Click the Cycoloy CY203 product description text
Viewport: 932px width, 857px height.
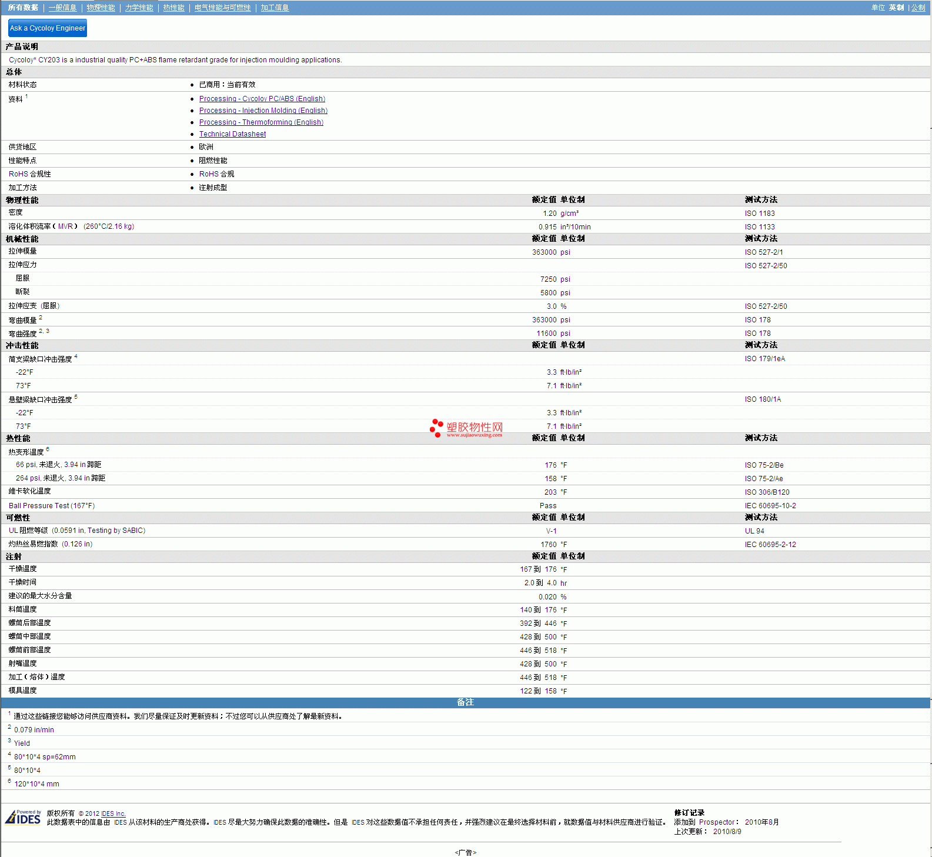tap(175, 60)
